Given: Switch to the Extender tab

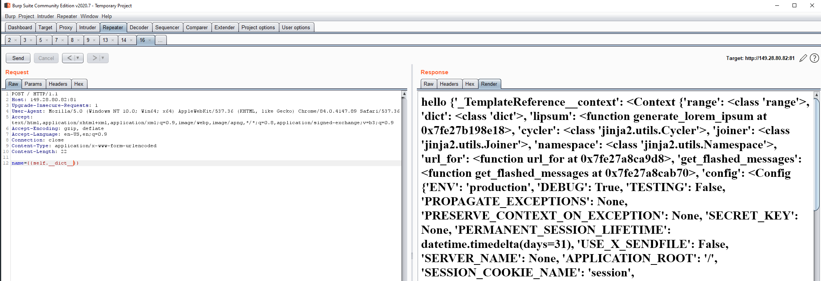Looking at the screenshot, I should 225,27.
